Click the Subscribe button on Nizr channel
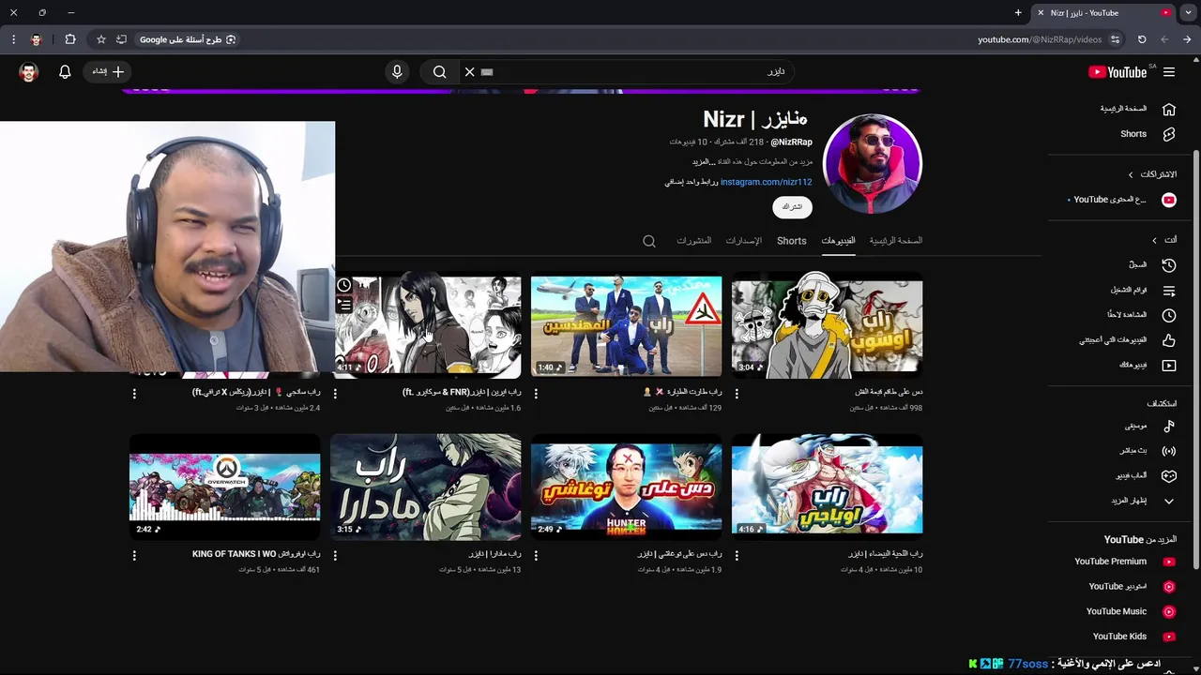The height and width of the screenshot is (675, 1201). click(792, 207)
